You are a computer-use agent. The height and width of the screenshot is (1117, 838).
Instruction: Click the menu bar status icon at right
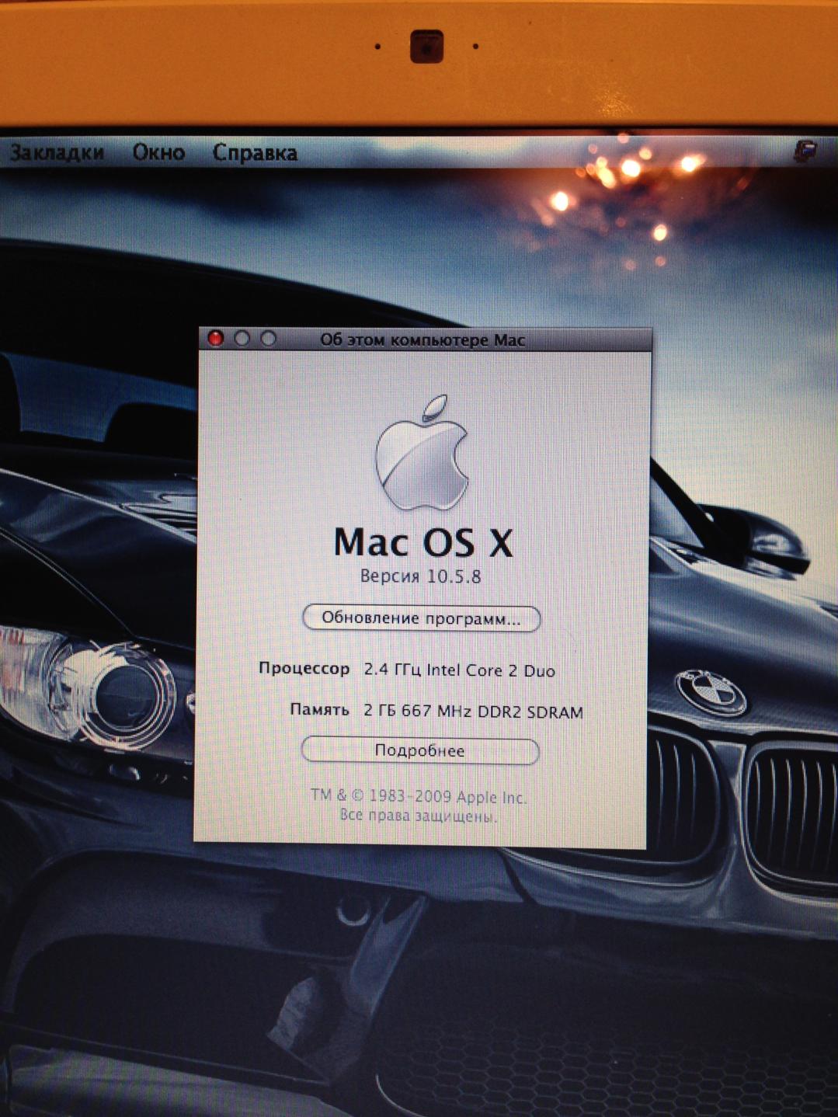point(805,151)
